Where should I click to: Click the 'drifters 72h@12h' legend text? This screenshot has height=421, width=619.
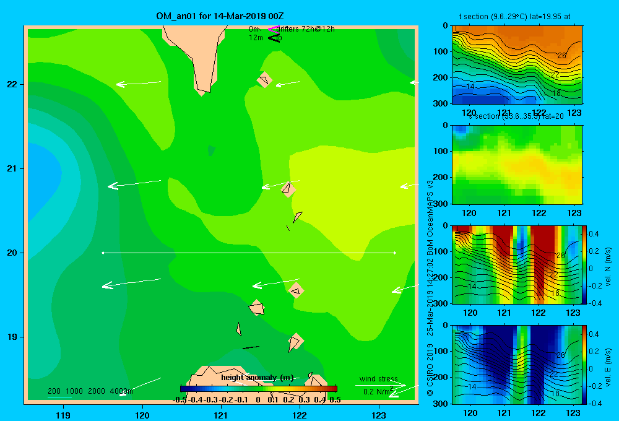(305, 29)
